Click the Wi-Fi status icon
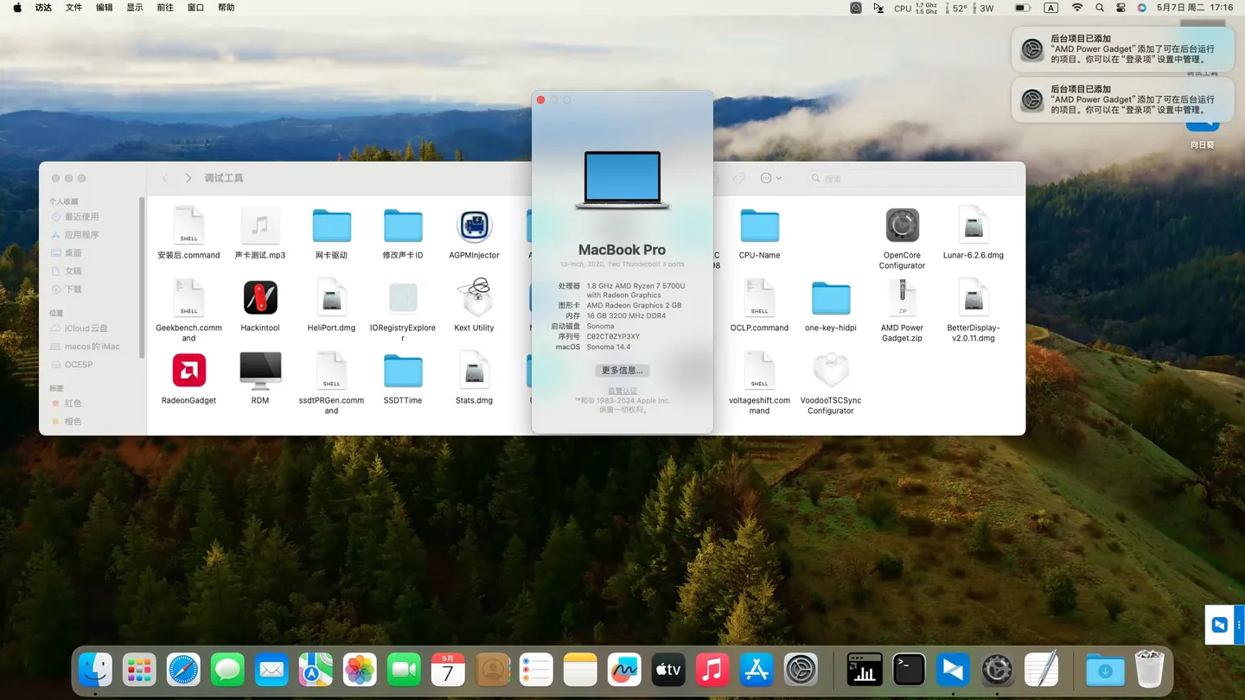Viewport: 1245px width, 700px height. (x=1077, y=8)
